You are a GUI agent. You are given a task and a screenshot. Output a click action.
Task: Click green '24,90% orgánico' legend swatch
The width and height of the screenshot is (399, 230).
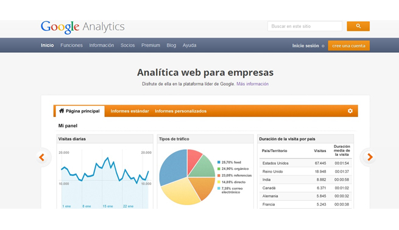219,169
